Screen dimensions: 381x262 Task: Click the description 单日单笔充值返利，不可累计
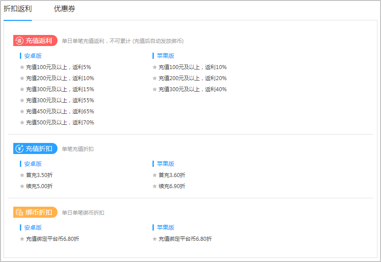pos(96,41)
